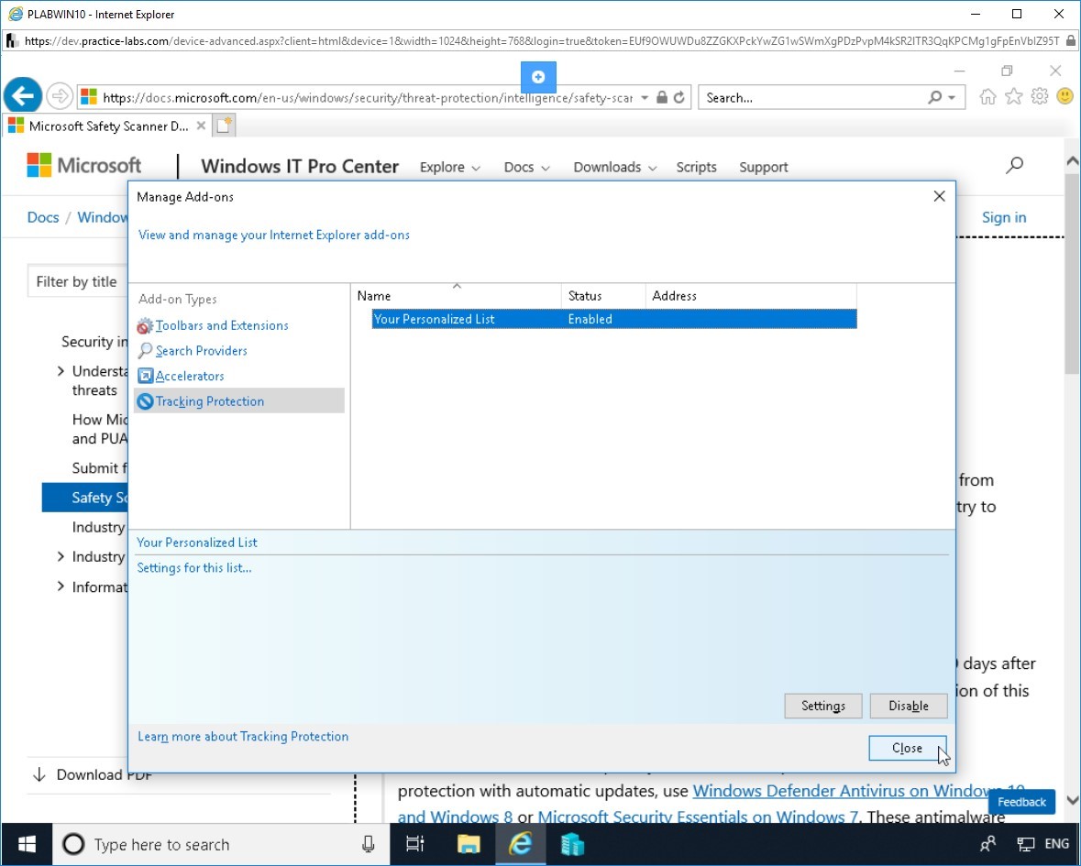Click the Docs breadcrumb link
The width and height of the screenshot is (1081, 866).
click(x=43, y=218)
